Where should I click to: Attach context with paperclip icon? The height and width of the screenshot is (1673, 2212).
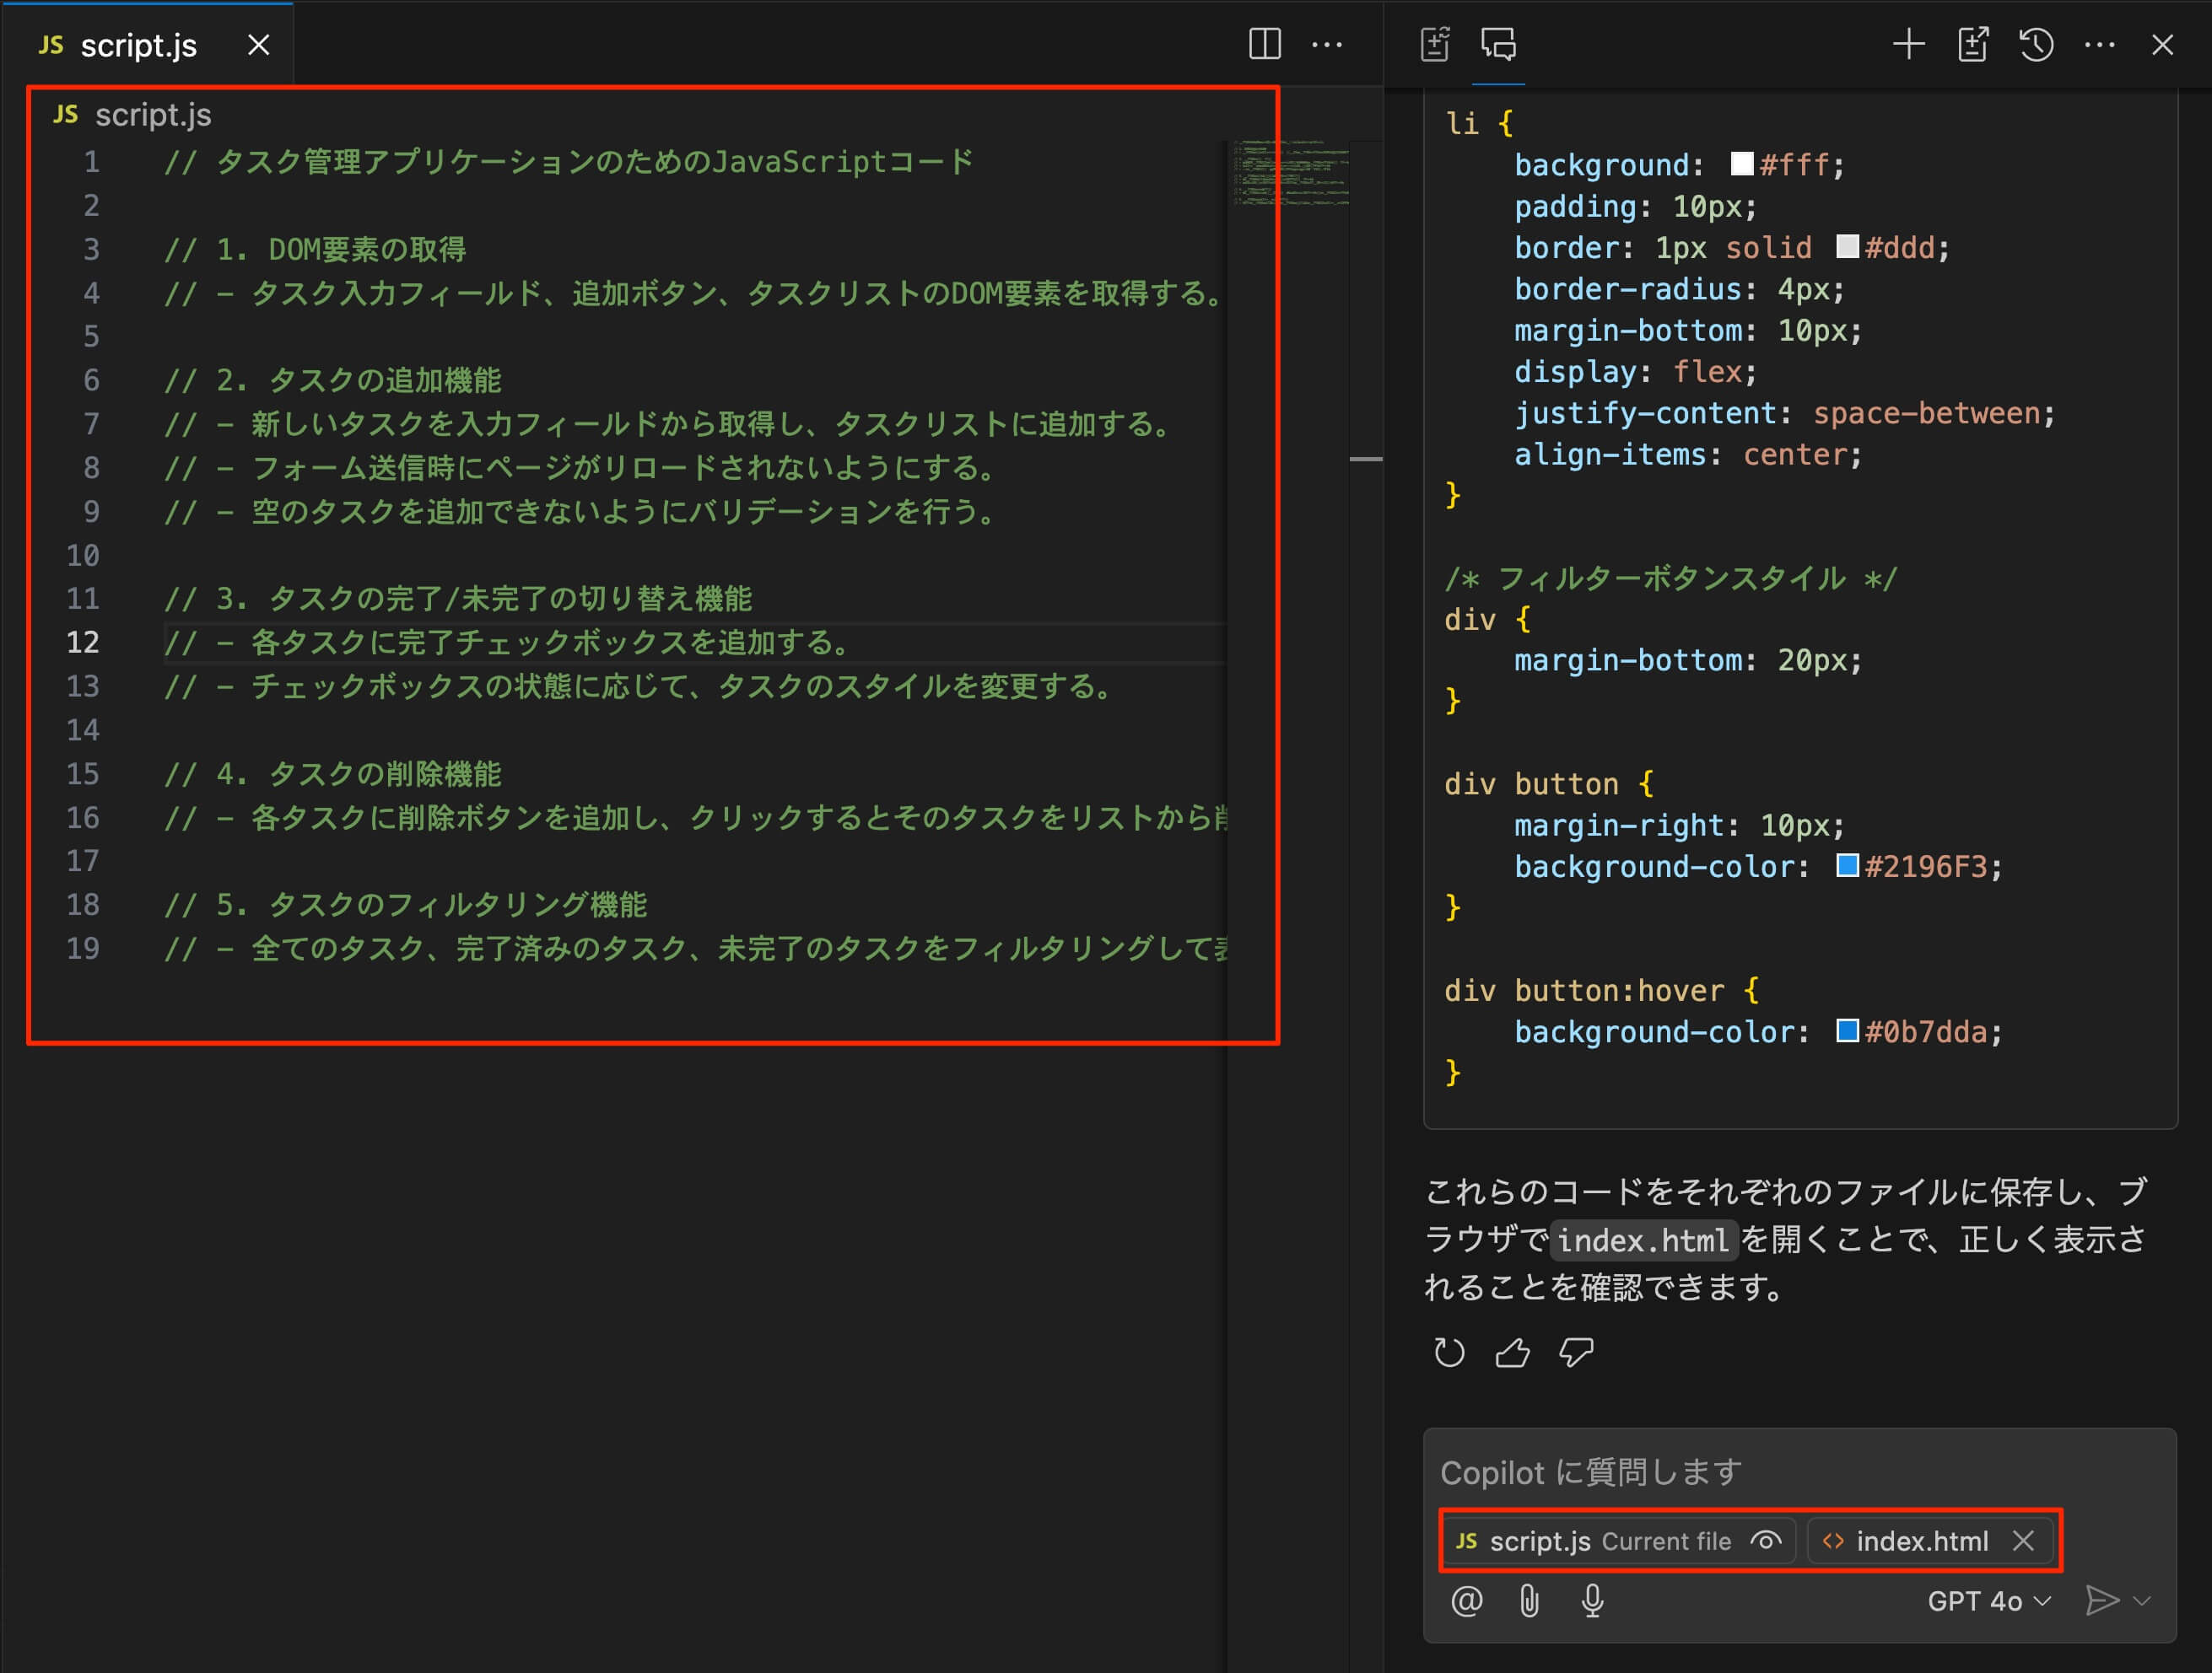coord(1529,1600)
